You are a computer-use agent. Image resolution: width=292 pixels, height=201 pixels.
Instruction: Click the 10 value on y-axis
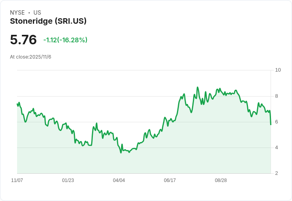(x=278, y=70)
